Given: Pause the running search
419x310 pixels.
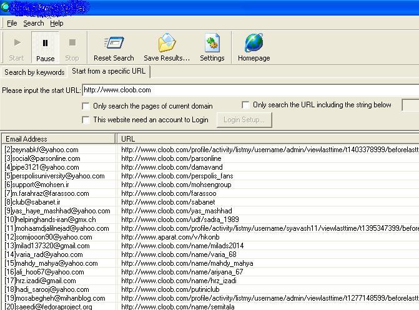Looking at the screenshot, I should [45, 47].
